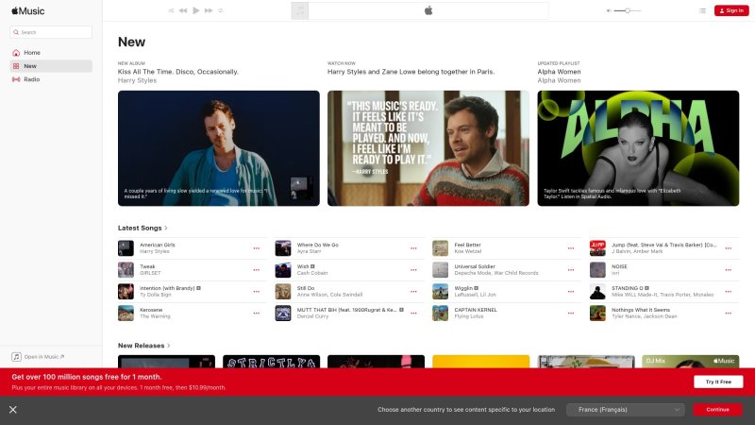Focus the Search field
Viewport: 755px width, 425px height.
click(51, 32)
